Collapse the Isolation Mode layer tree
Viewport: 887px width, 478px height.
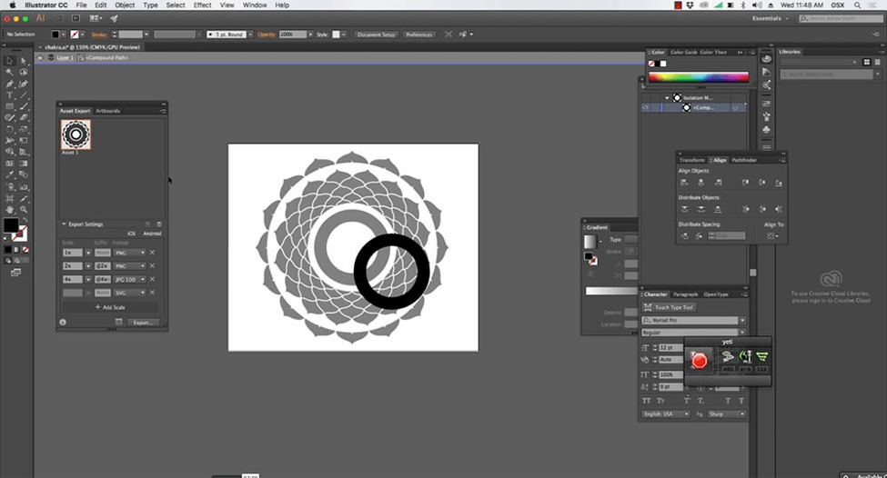point(668,98)
